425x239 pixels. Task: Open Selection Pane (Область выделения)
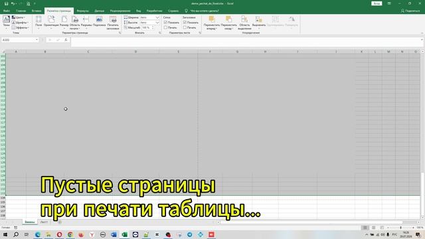244,23
